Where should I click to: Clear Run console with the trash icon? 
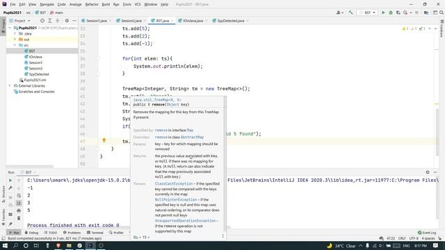(x=19, y=218)
